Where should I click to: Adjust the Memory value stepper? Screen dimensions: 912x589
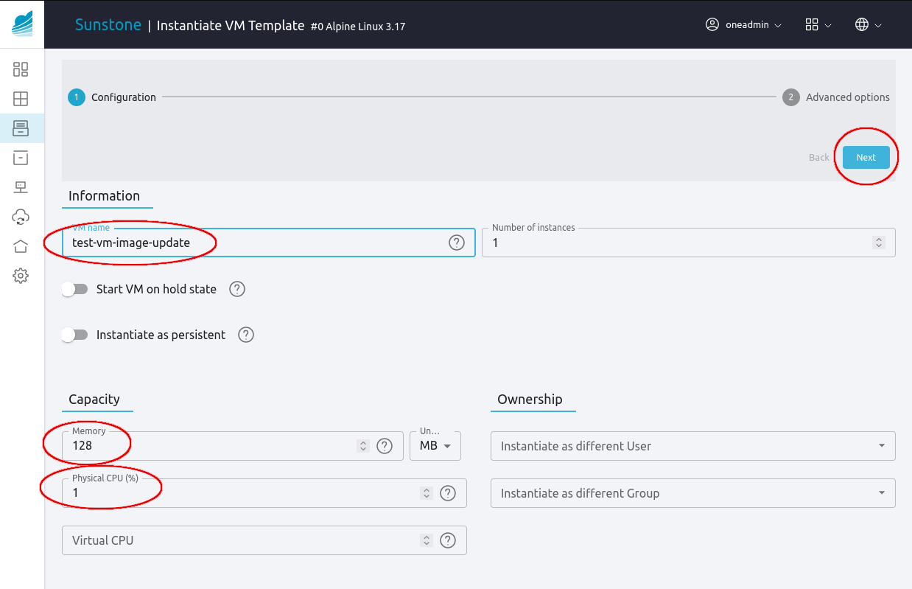point(362,446)
